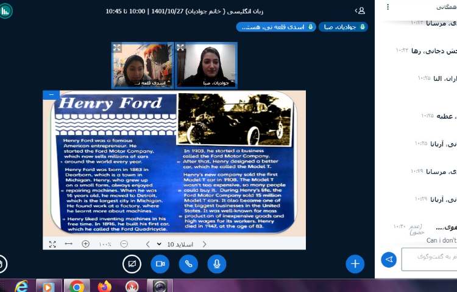This screenshot has width=457, height=292.
Task: Click the chat message from النا
Action: point(437,78)
